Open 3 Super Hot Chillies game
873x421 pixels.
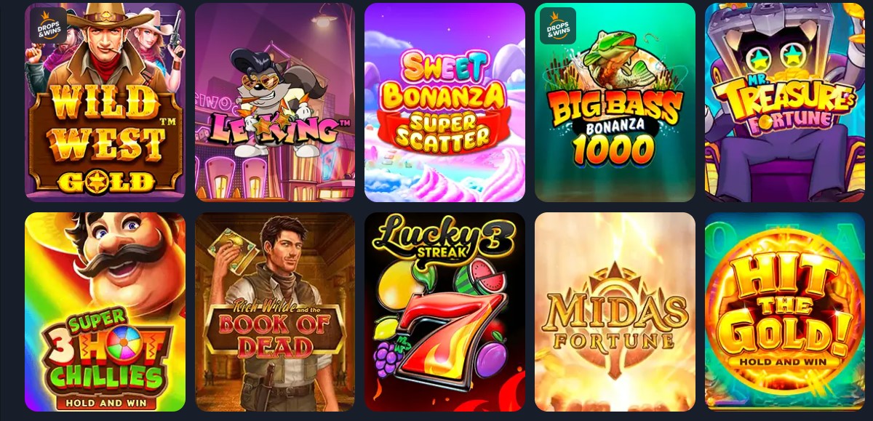[x=105, y=312]
